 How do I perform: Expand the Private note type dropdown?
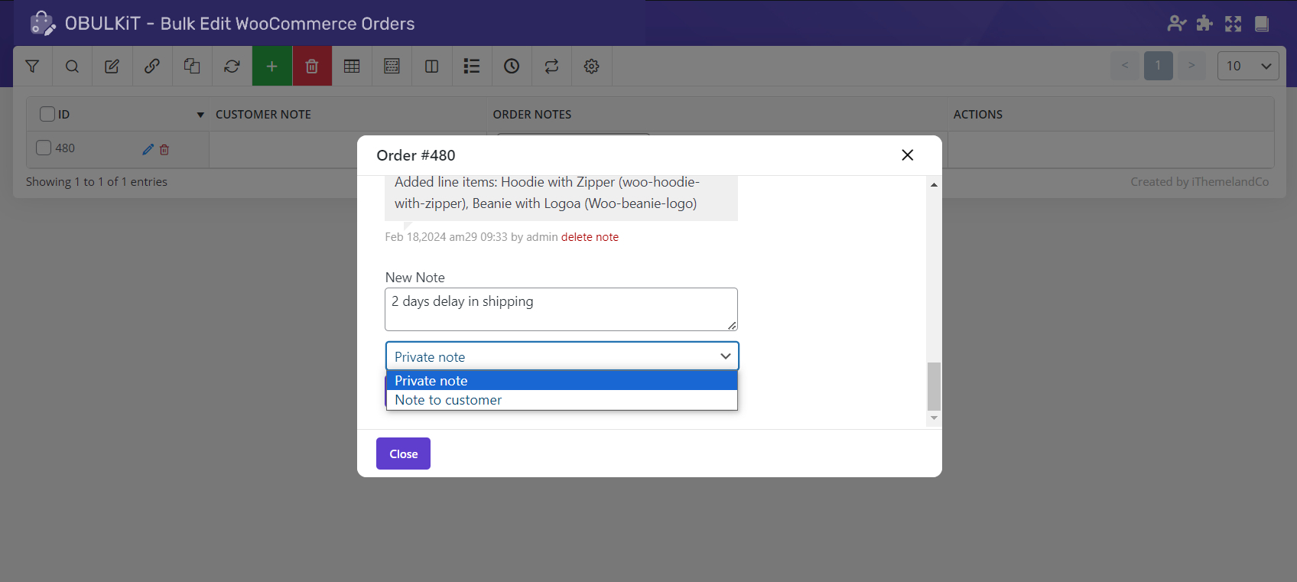point(561,356)
